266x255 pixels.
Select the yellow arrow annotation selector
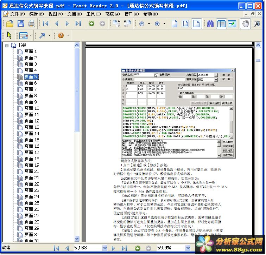(9, 35)
